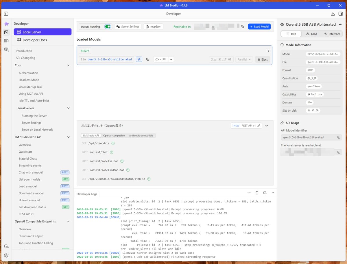Copy the API Model Identifier field
This screenshot has height=264, width=347.
pyautogui.click(x=339, y=137)
